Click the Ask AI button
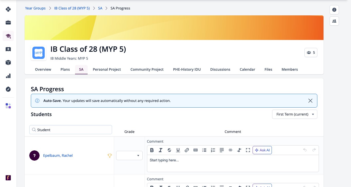 [262, 150]
